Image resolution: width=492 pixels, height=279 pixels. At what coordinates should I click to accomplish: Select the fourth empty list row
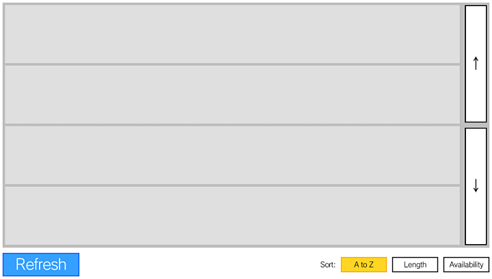pyautogui.click(x=232, y=215)
